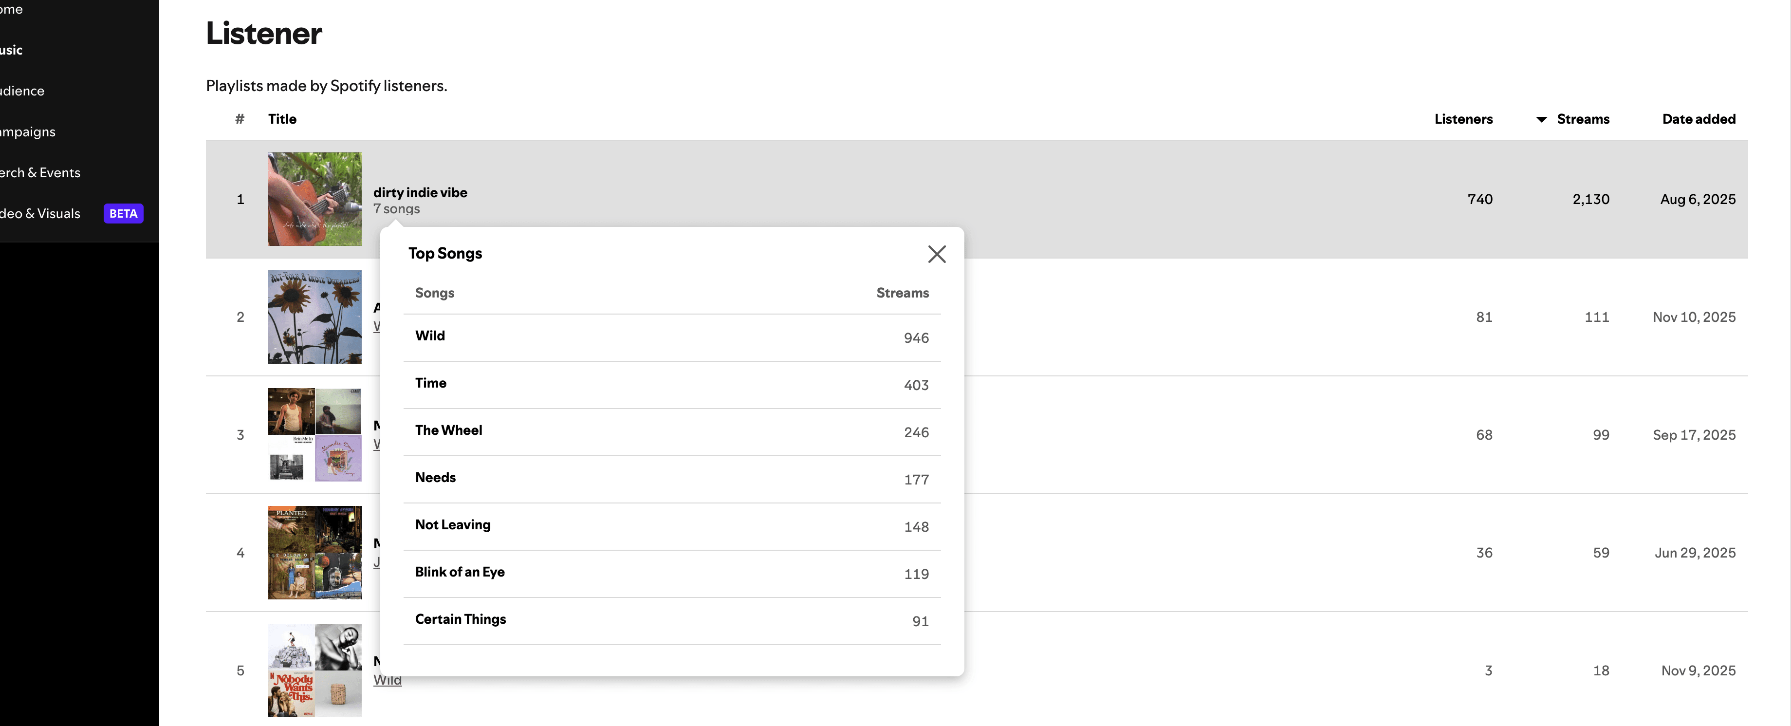Click the BETA badge in sidebar
Screen dimensions: 1791x726
click(123, 213)
